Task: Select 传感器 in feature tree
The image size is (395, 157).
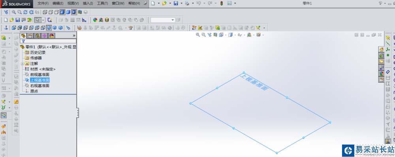Action: (36, 58)
